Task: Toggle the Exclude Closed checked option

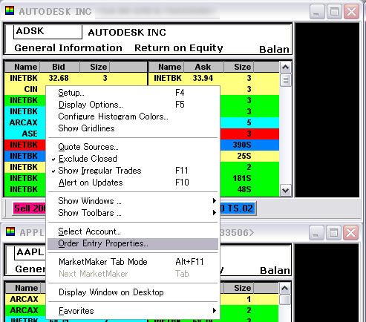Action: pyautogui.click(x=133, y=159)
